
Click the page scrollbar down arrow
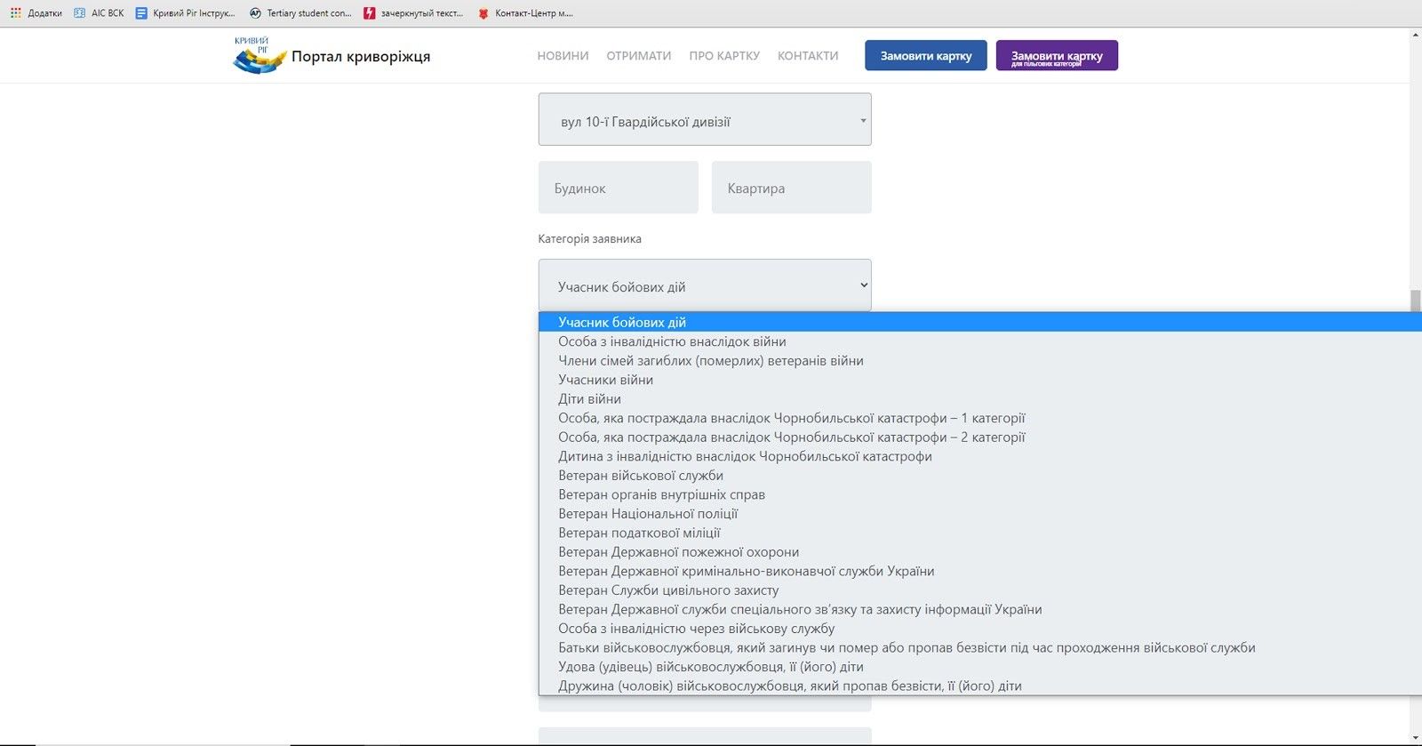click(x=1415, y=737)
